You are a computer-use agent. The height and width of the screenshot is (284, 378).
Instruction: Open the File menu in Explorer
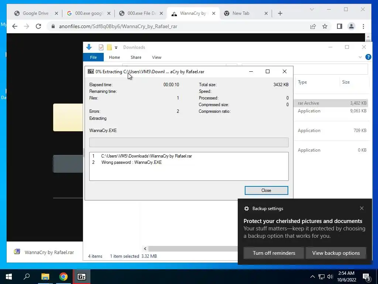tap(93, 57)
